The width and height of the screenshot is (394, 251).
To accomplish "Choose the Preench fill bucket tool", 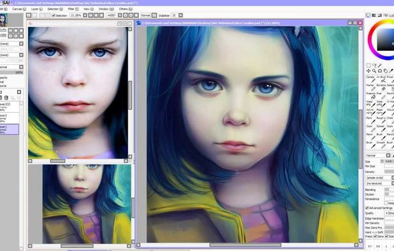I will (x=371, y=96).
